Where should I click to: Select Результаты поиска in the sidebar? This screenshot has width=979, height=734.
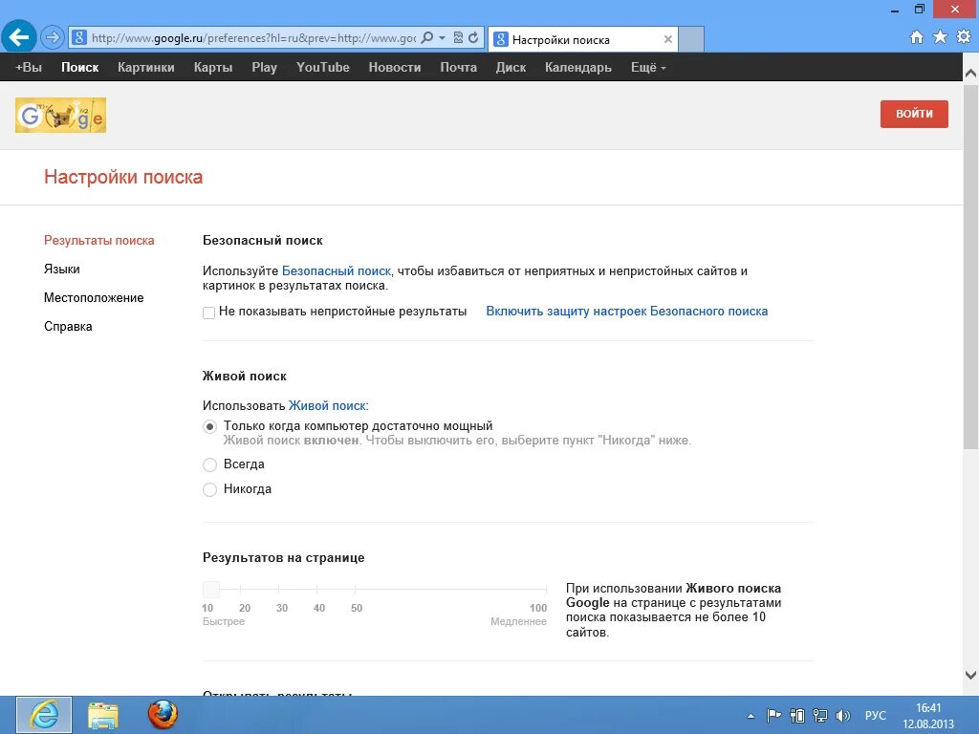tap(98, 240)
